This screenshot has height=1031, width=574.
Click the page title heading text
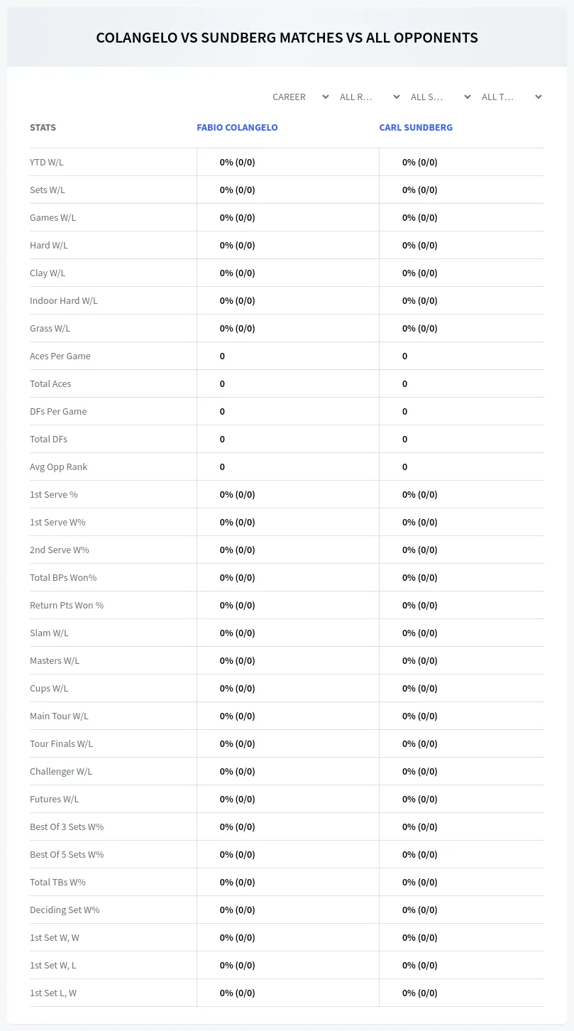[x=287, y=38]
